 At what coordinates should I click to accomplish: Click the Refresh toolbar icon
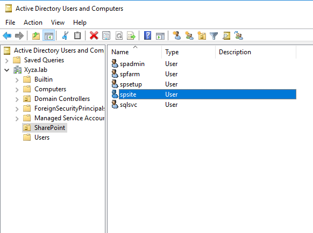(x=119, y=36)
